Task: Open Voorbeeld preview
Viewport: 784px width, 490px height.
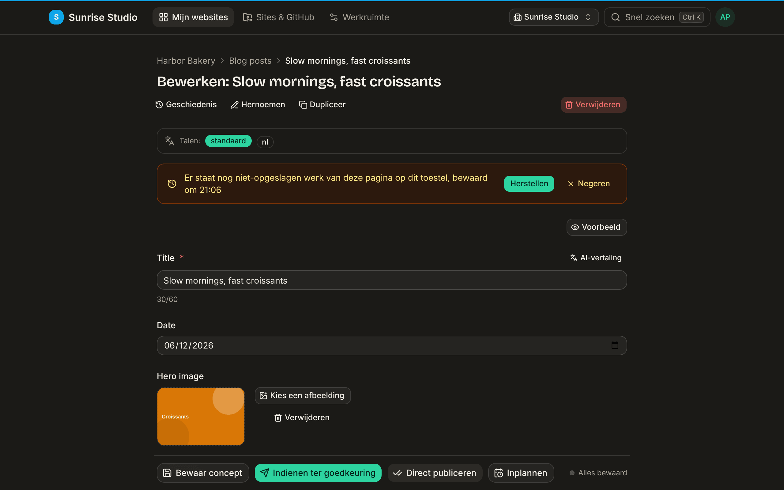Action: tap(597, 227)
